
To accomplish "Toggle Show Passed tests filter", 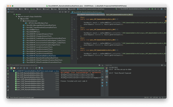I will click(11, 68).
